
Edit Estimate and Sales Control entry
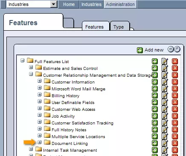point(165,68)
